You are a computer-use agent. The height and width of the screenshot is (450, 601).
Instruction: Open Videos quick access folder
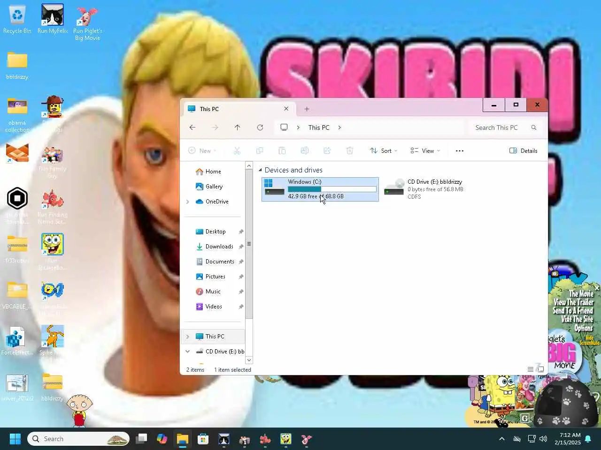point(215,307)
